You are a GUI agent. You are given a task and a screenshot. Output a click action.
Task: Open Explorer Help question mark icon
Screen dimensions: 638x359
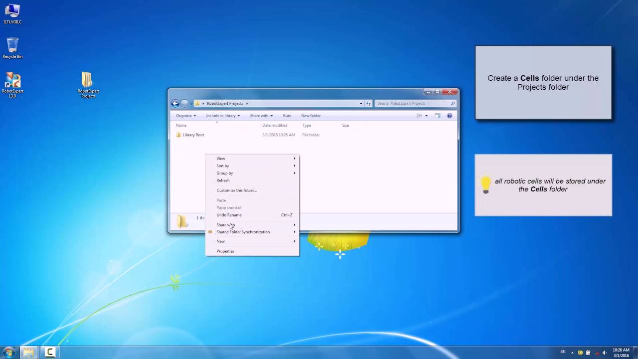coord(449,116)
